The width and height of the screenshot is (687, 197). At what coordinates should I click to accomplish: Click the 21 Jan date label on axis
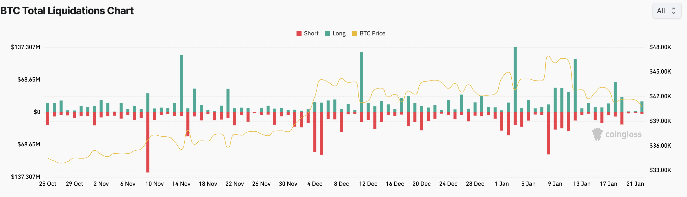[635, 184]
